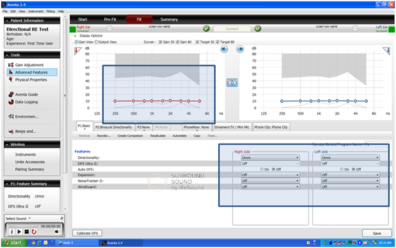
Task: Select the P2:Binaural Directionality program tab
Action: click(x=114, y=127)
